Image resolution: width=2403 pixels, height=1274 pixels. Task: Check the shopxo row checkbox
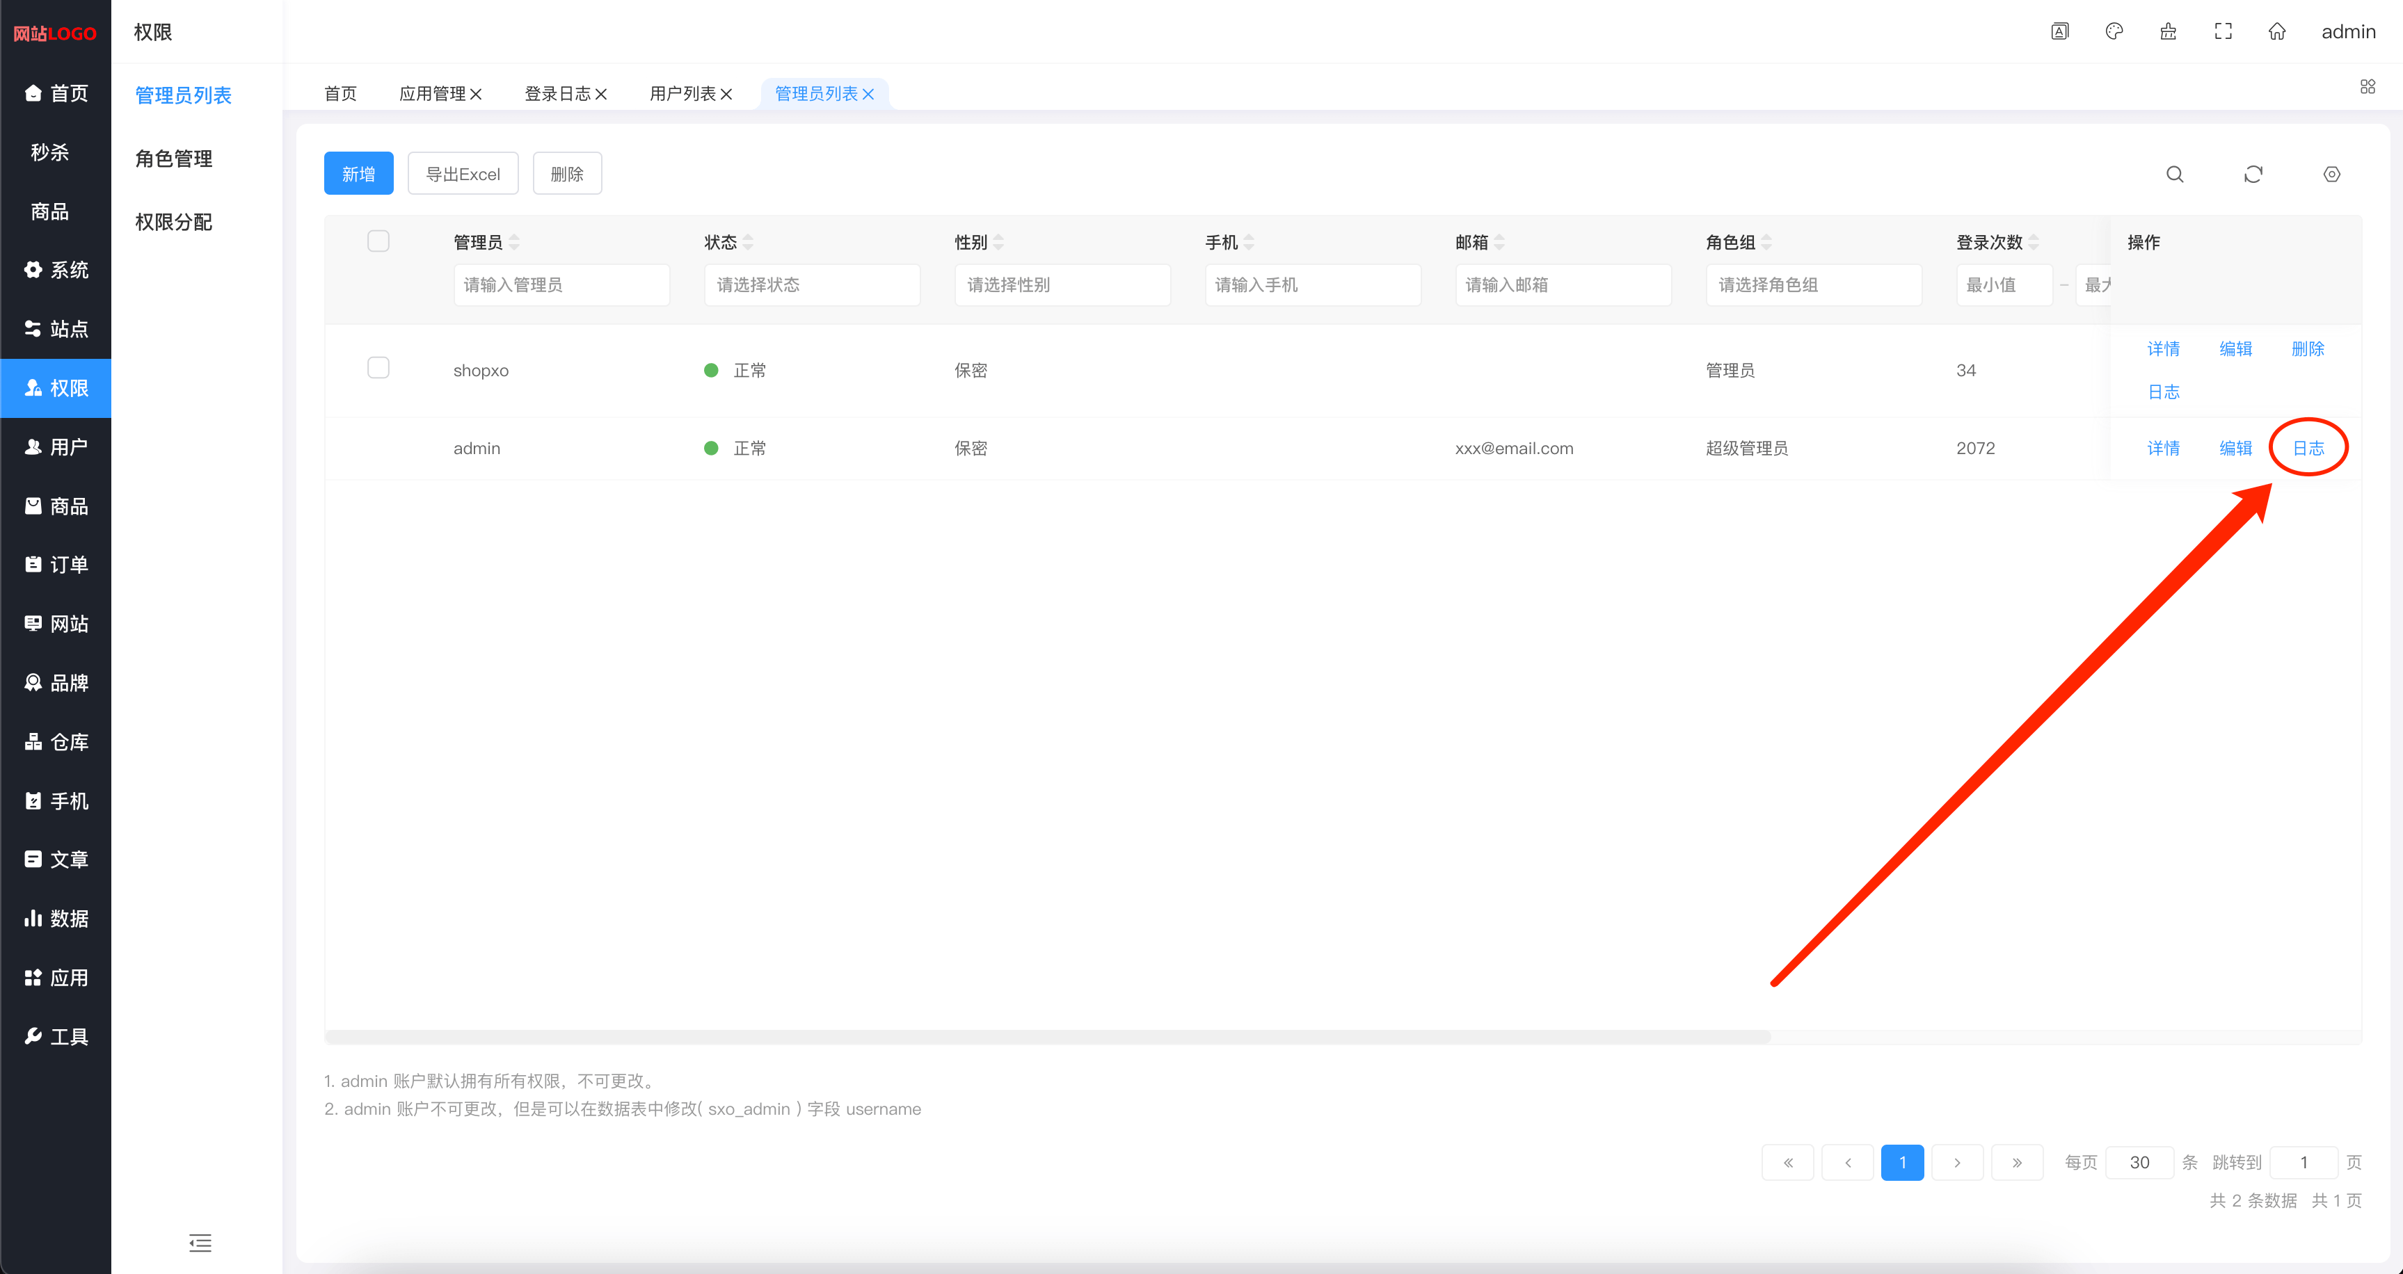pos(378,367)
